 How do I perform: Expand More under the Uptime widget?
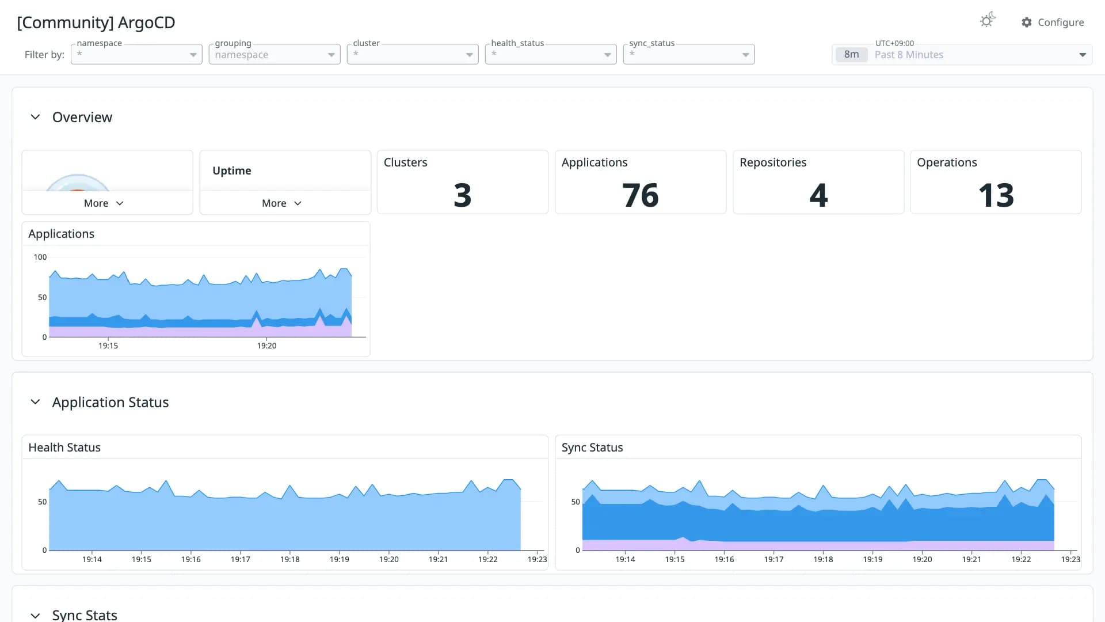[x=281, y=203]
